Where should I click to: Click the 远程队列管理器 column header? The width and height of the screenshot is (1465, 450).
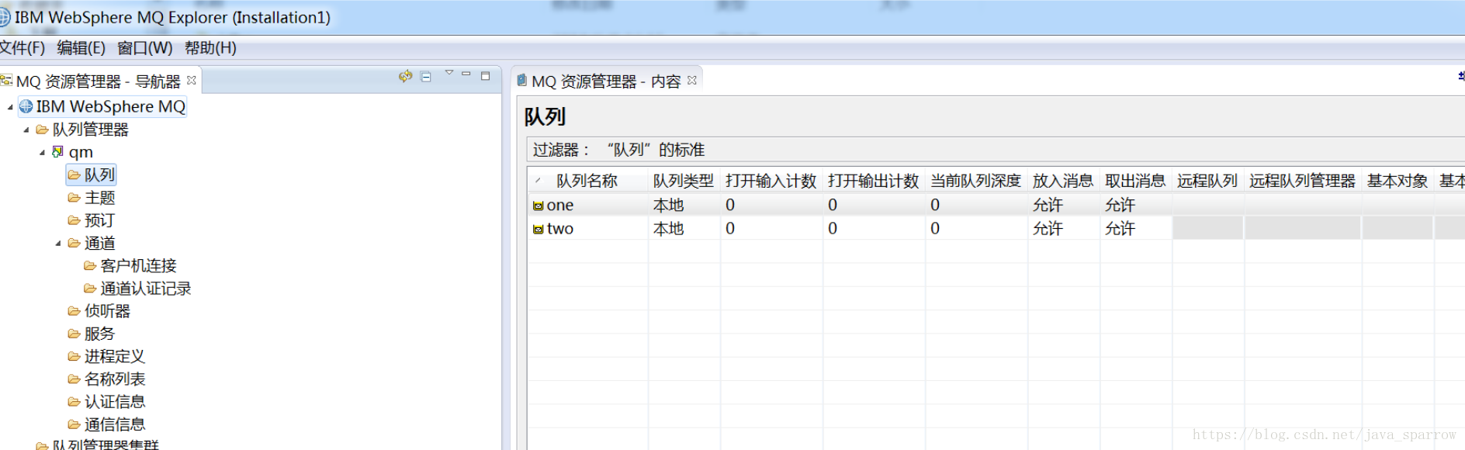pos(1303,181)
